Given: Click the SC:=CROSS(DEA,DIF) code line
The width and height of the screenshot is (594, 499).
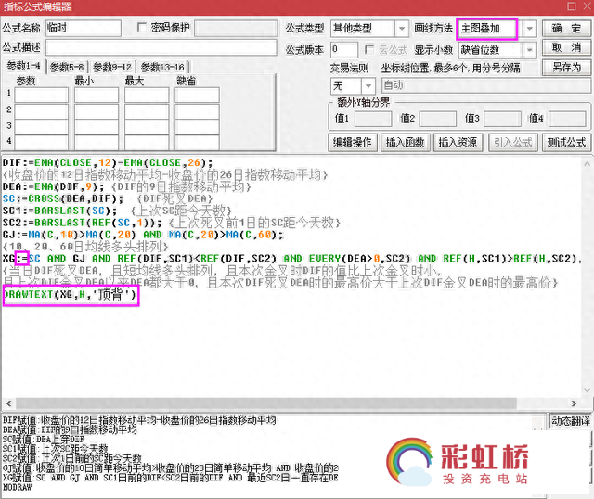Looking at the screenshot, I should (63, 198).
